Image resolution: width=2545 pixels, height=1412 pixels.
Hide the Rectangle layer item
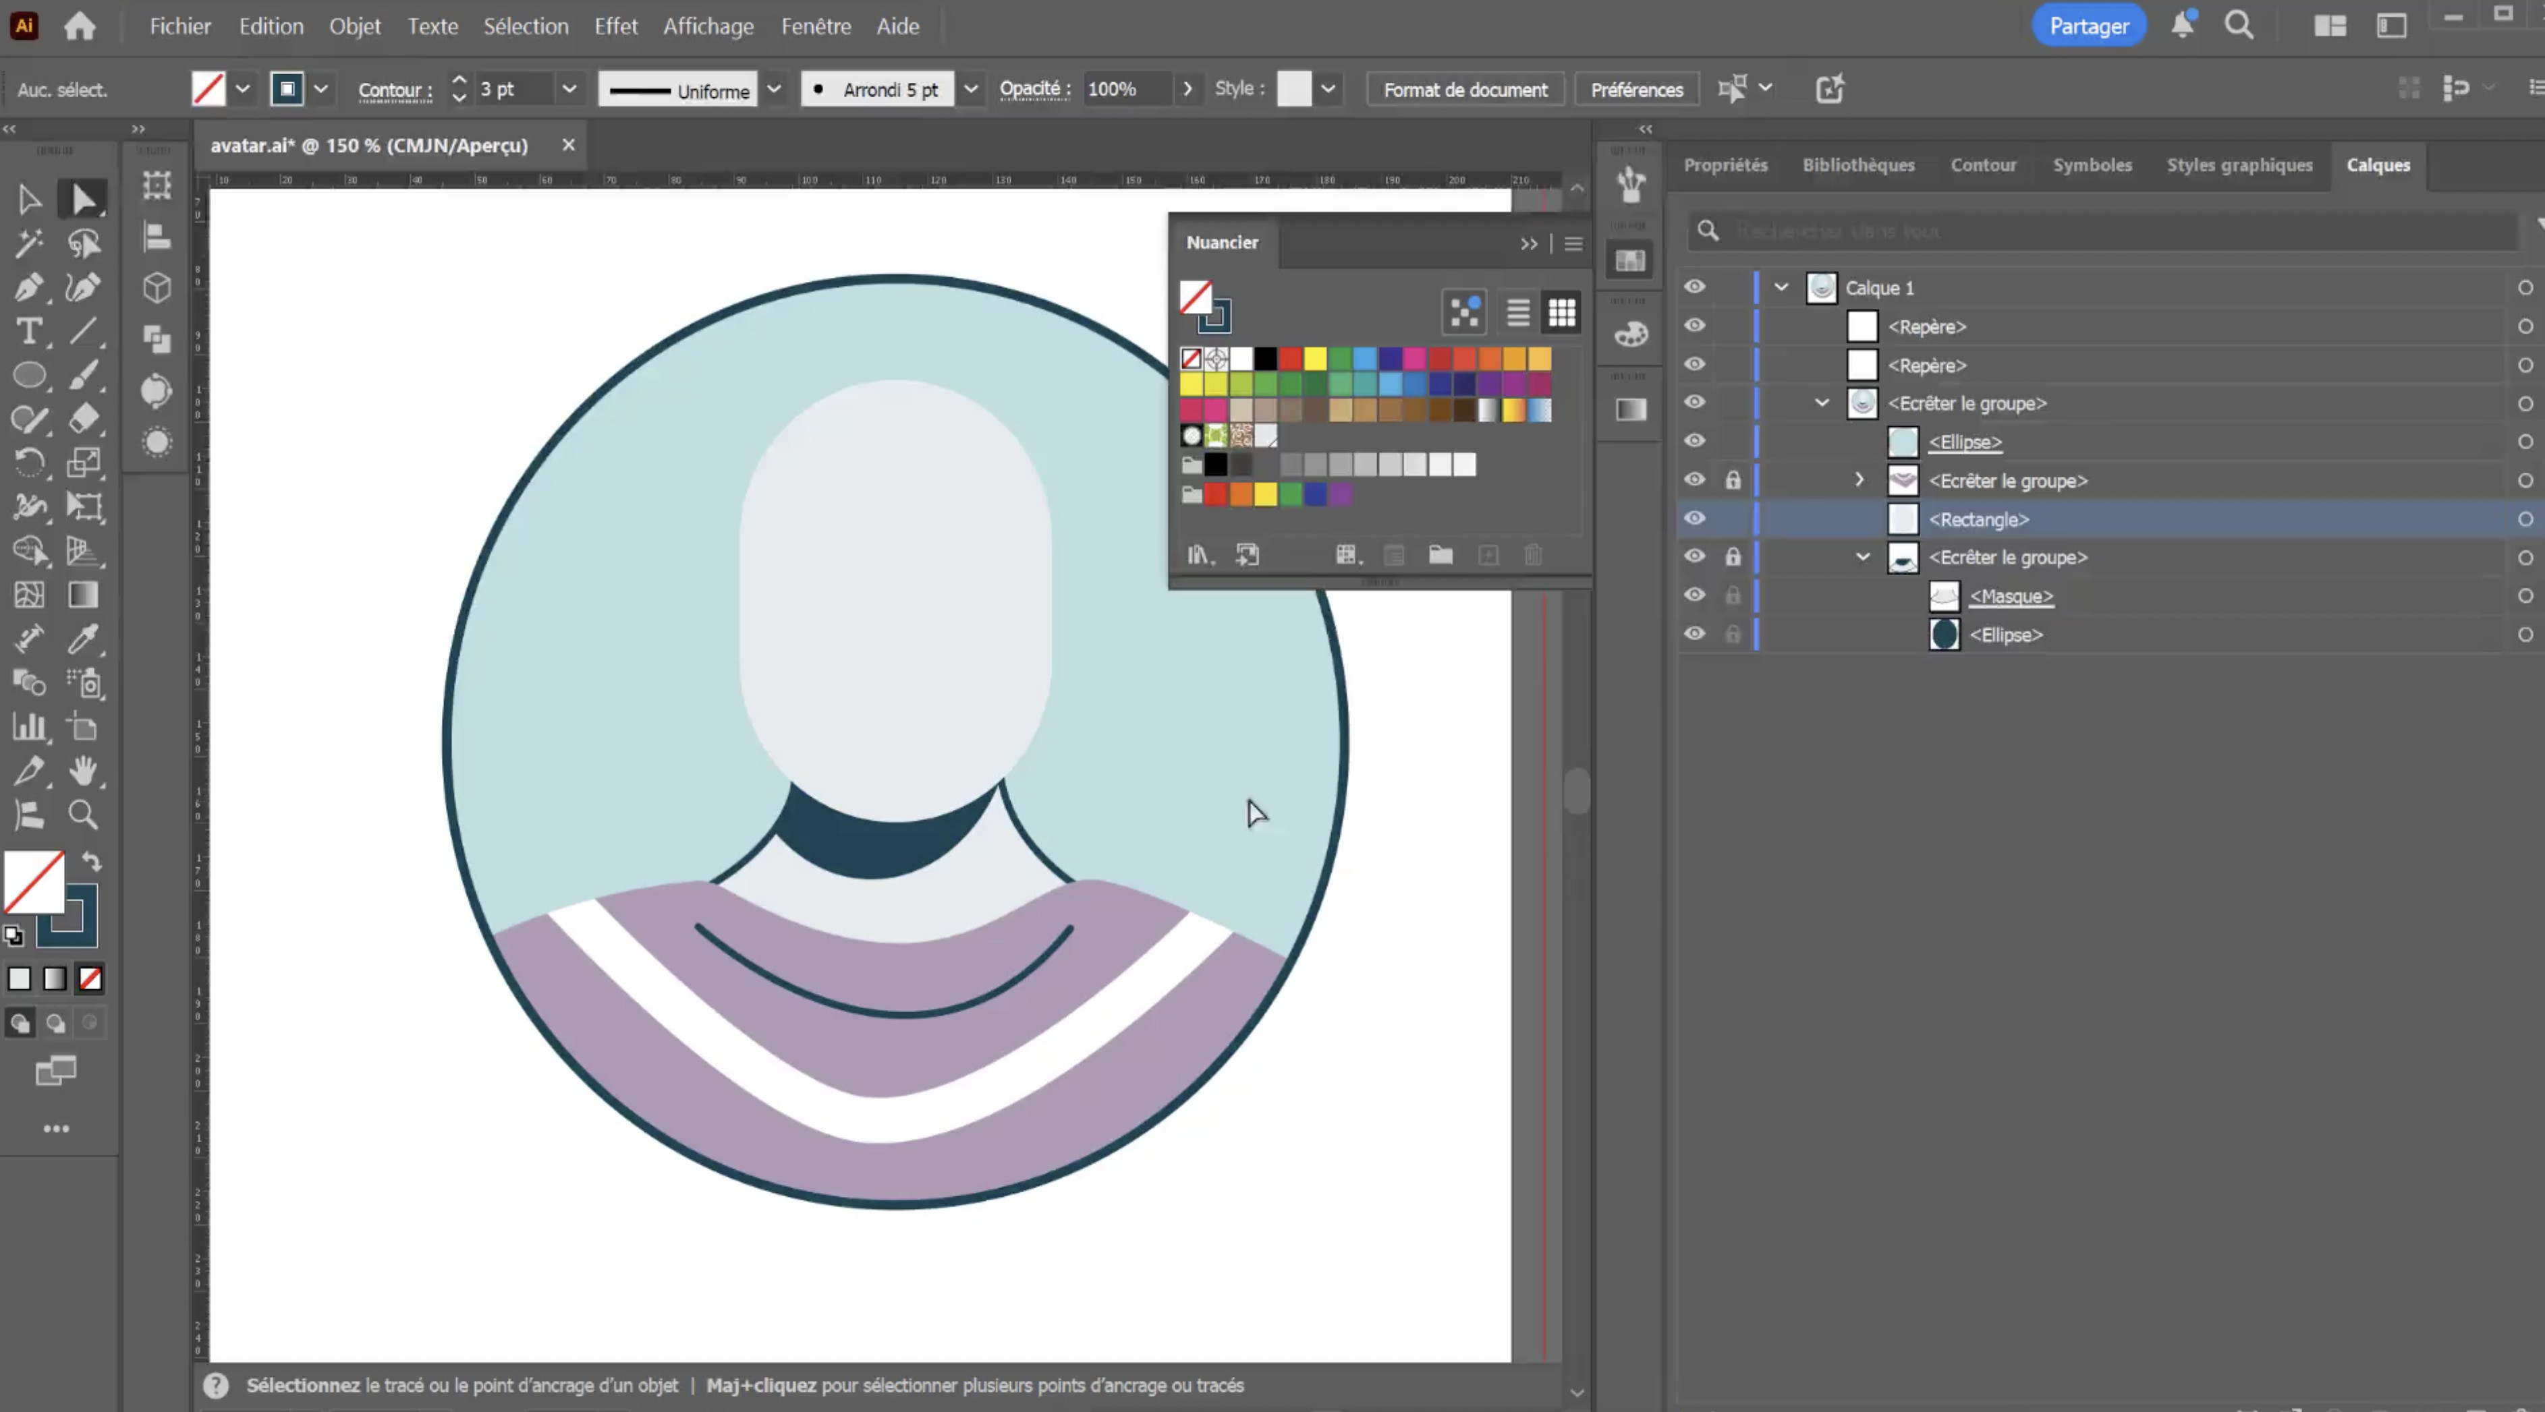pyautogui.click(x=1694, y=519)
